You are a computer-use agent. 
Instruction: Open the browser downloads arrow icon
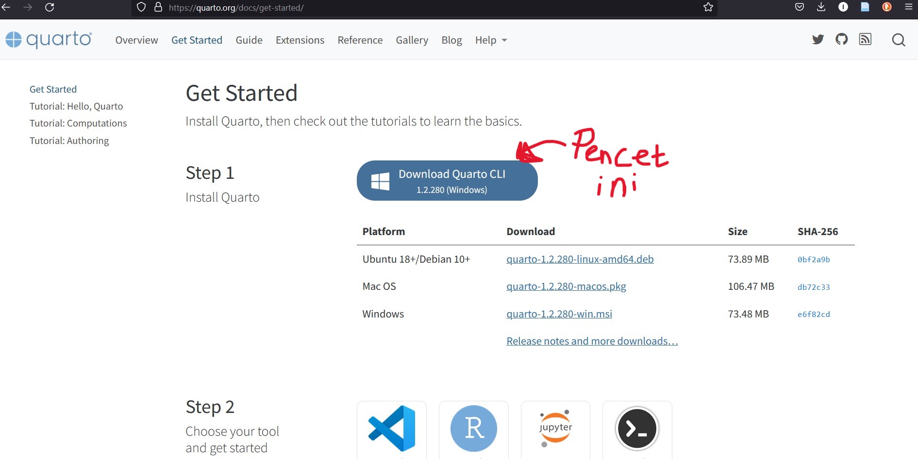pos(821,7)
